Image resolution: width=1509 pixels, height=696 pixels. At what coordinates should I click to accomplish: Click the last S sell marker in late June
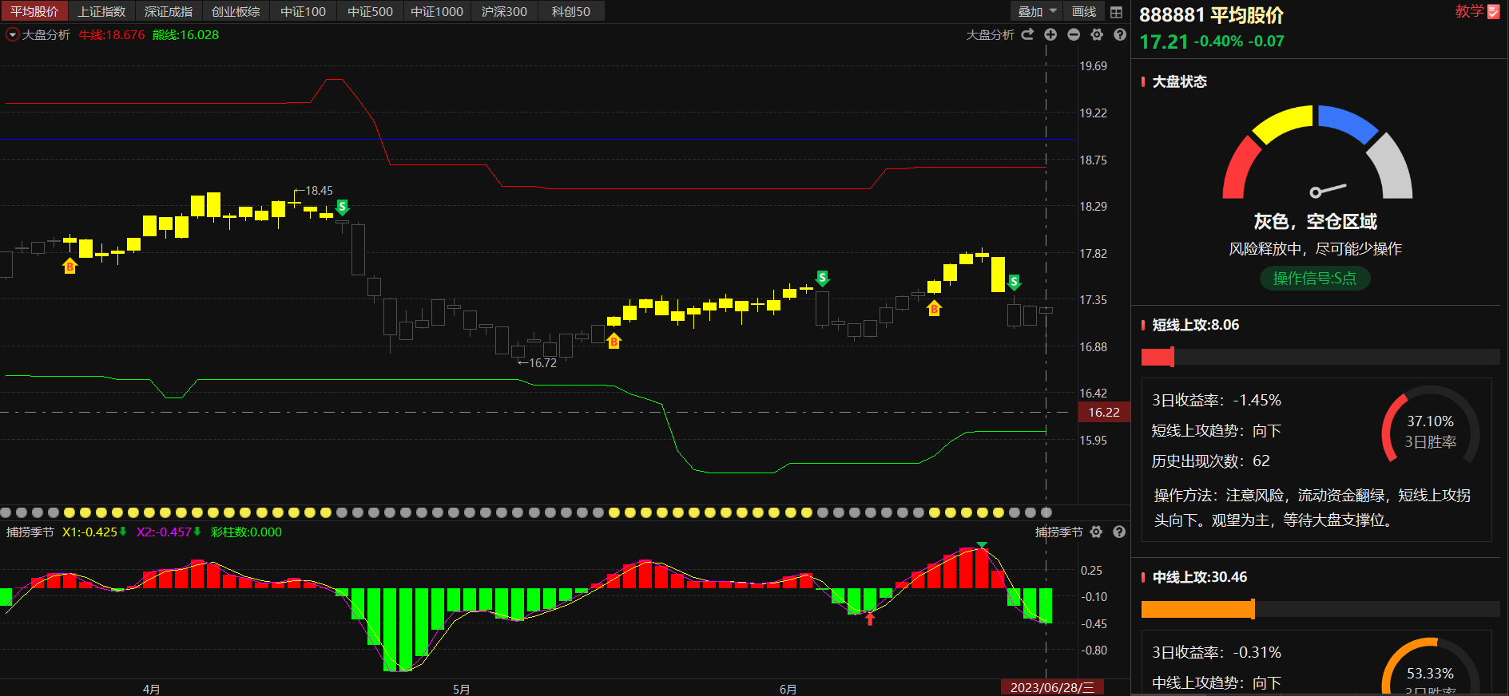coord(1014,282)
